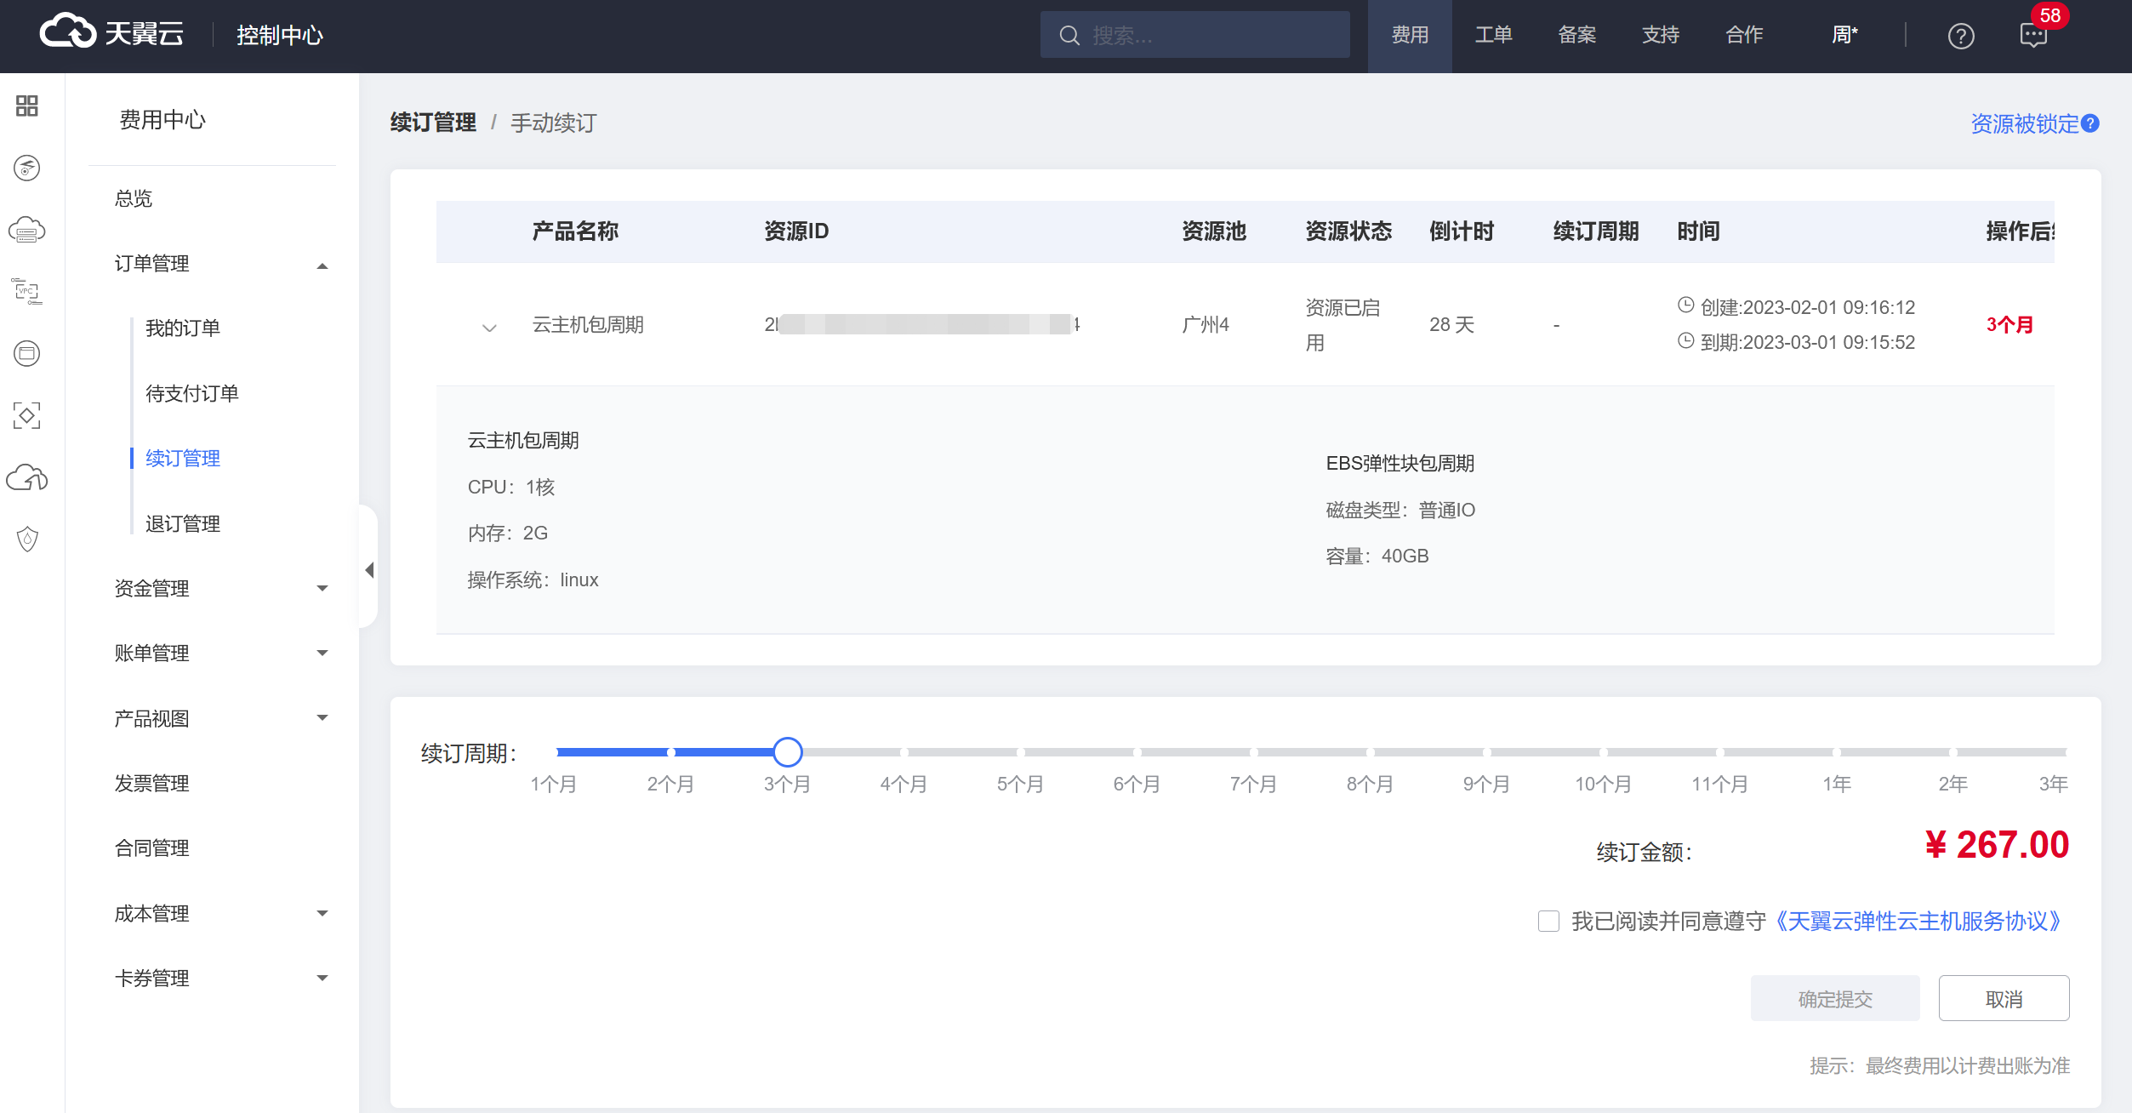Viewport: 2132px width, 1113px height.
Task: Collapse the left sidebar panel handle
Action: click(x=369, y=569)
